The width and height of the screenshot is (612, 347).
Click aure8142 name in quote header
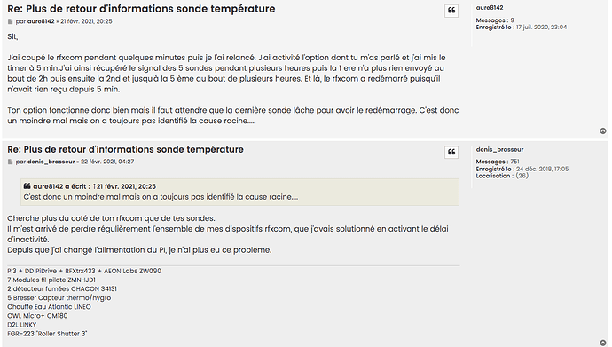click(48, 186)
